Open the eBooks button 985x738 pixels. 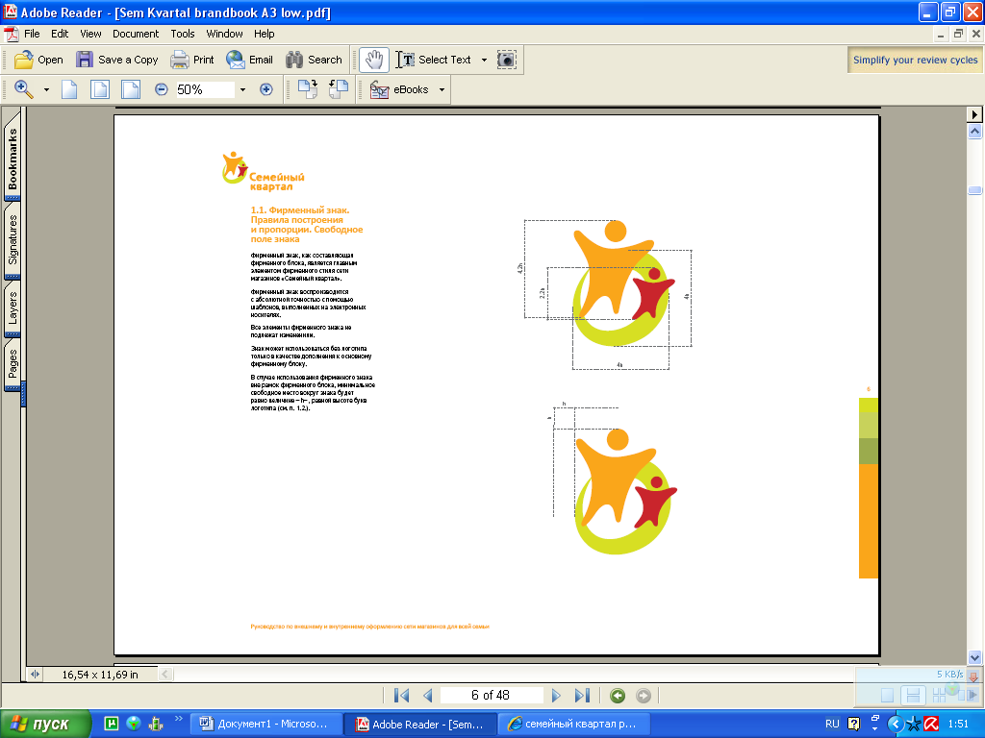399,89
